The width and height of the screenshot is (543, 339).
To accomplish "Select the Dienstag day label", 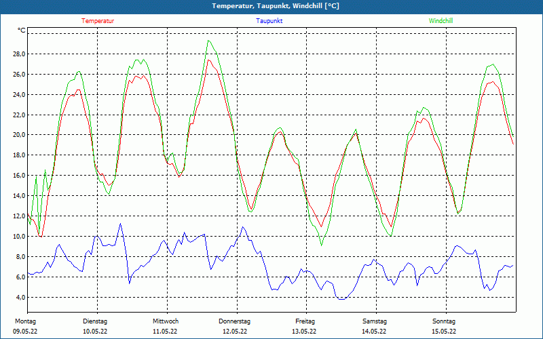I will 95,321.
